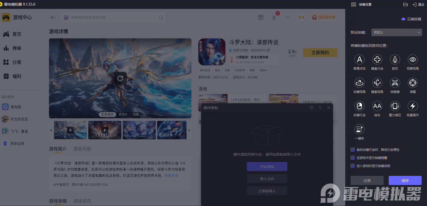Open the 操作录制 dialog hamburger menu
Screen dimensions: 427x206
point(320,108)
